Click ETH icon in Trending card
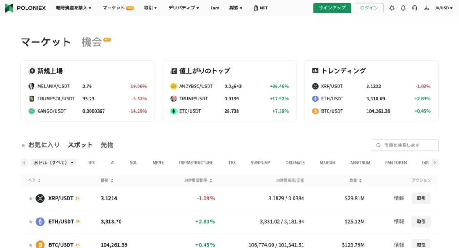The image size is (459, 248). coord(315,99)
